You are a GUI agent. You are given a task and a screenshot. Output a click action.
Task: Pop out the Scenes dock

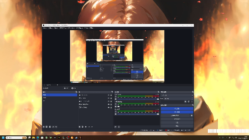coord(76,92)
